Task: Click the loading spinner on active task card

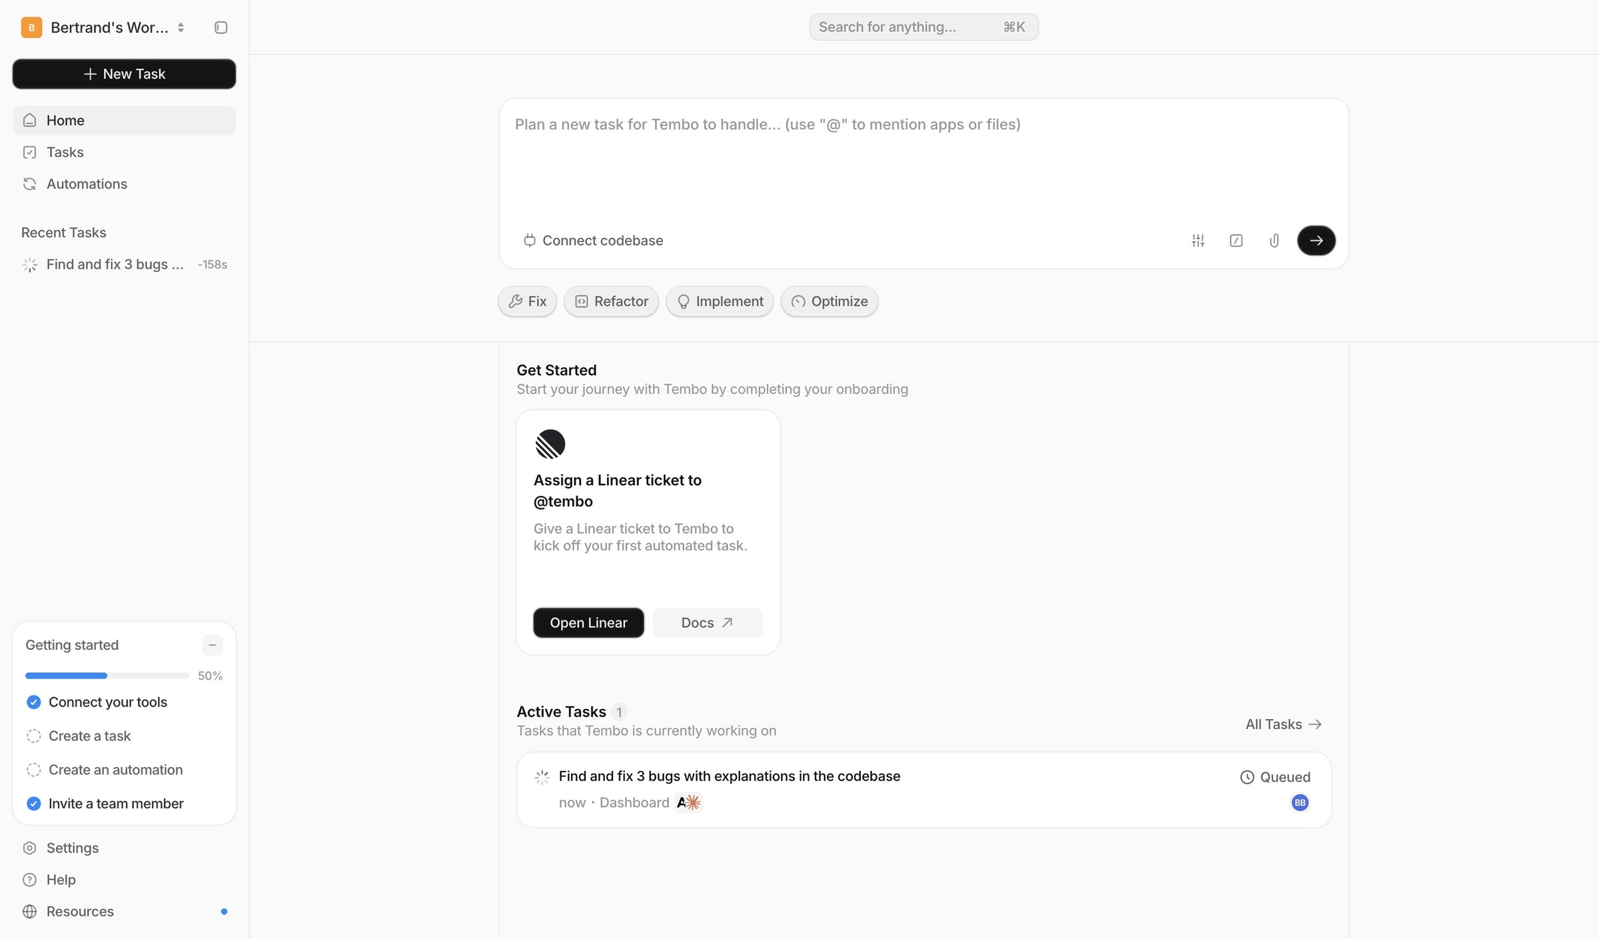Action: click(x=542, y=777)
